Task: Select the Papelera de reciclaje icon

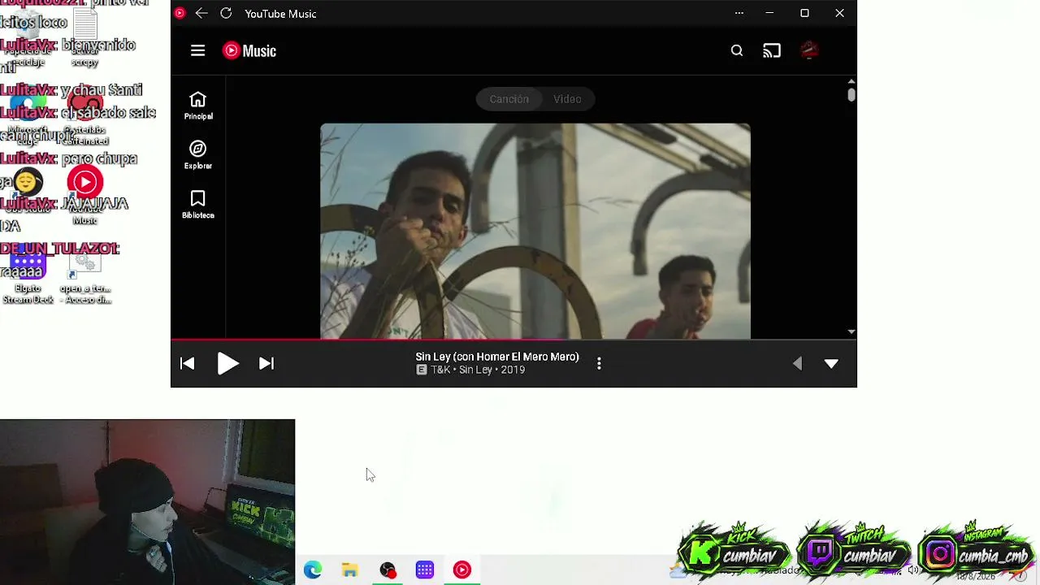Action: pos(28,39)
